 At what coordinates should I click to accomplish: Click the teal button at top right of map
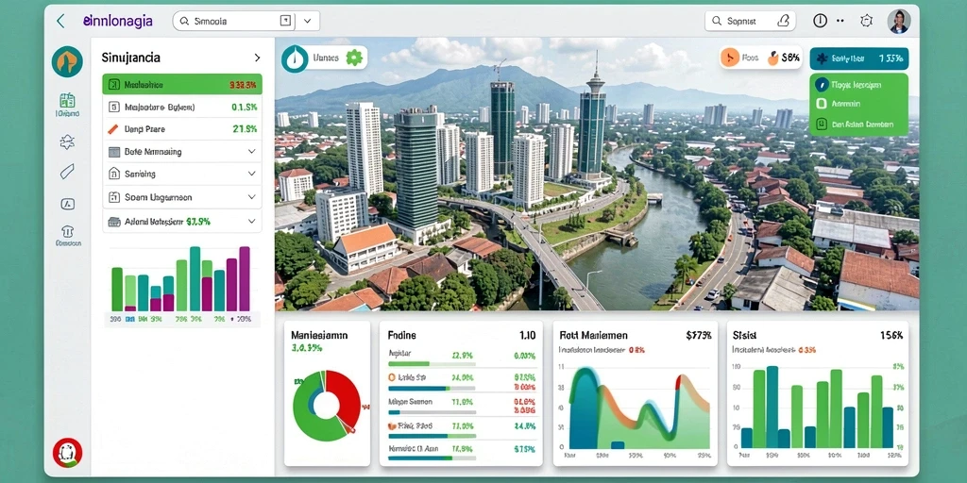pyautogui.click(x=858, y=58)
